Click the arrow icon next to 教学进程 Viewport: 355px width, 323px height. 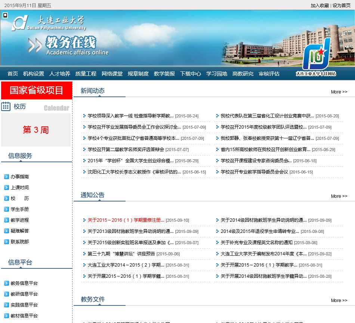tap(7, 220)
